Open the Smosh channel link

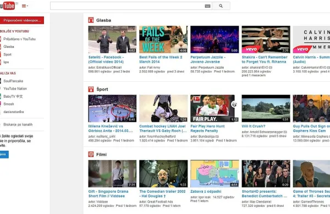pos(9,104)
